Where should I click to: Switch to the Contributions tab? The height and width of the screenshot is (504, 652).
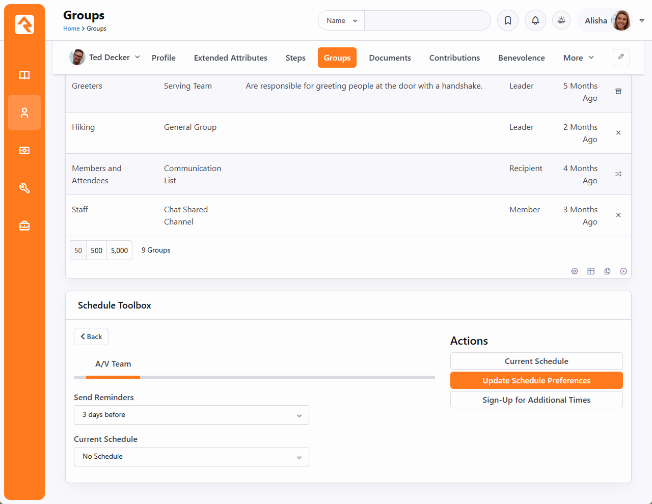(x=454, y=58)
